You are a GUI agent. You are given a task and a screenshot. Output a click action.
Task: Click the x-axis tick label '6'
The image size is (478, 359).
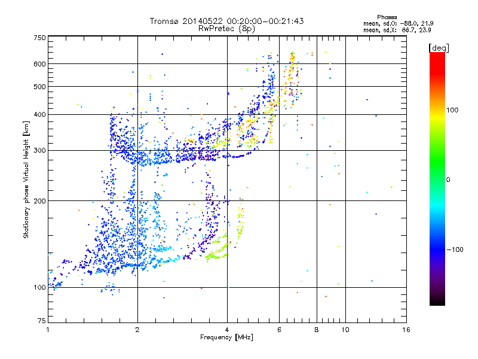click(x=279, y=330)
